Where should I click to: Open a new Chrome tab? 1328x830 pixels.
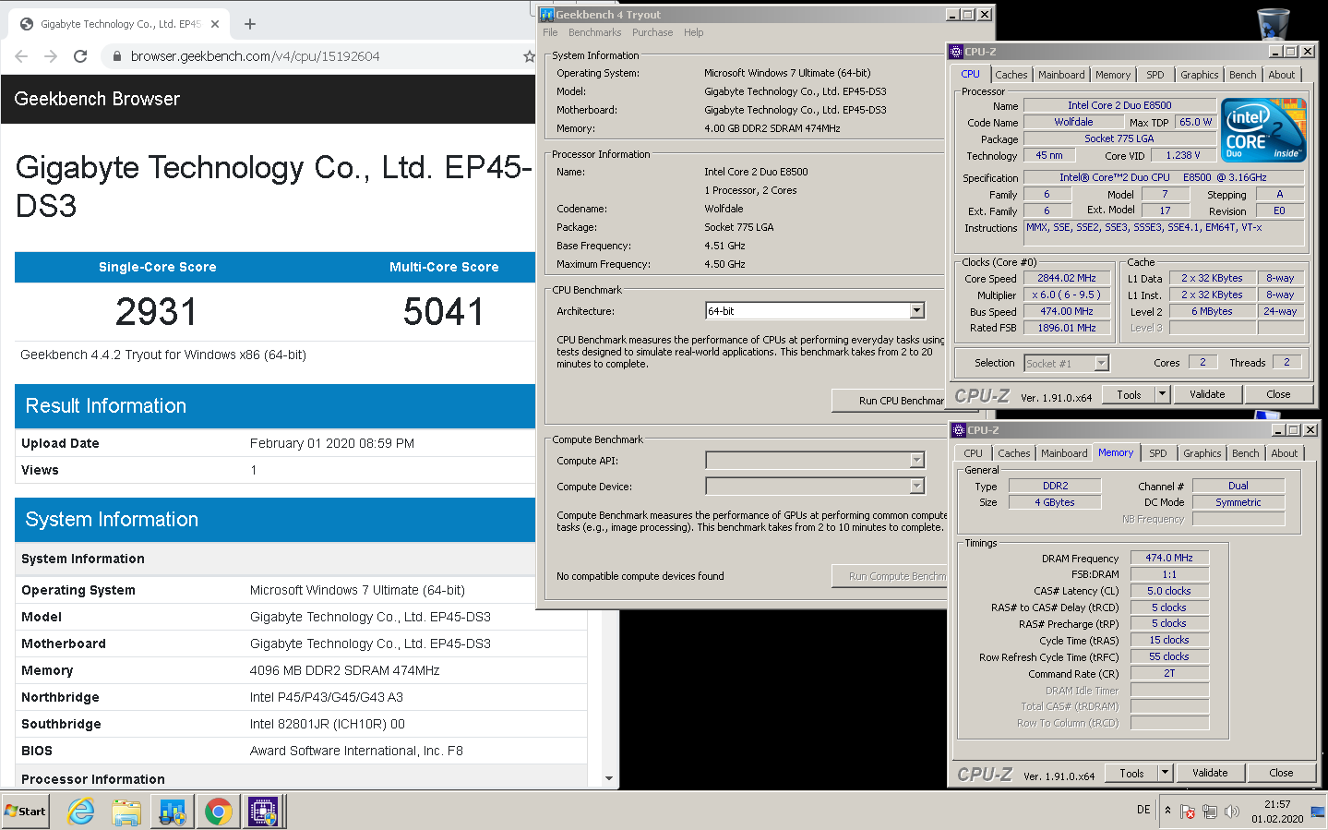(x=250, y=24)
